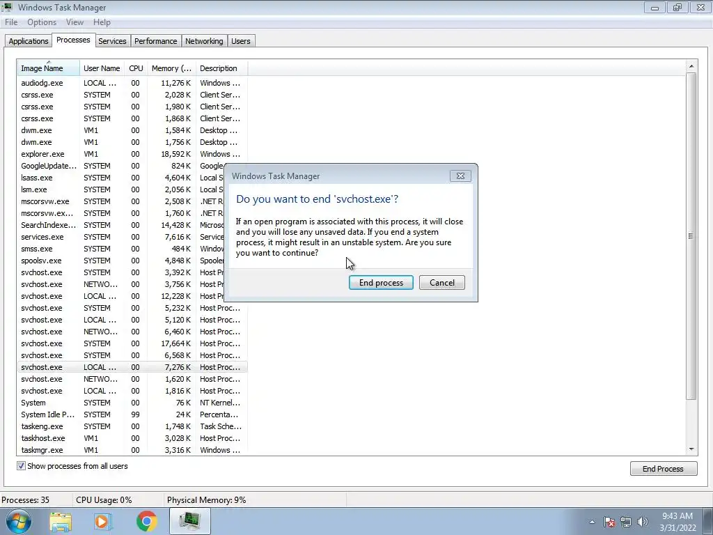The width and height of the screenshot is (713, 535).
Task: Open the Help menu
Action: click(102, 22)
